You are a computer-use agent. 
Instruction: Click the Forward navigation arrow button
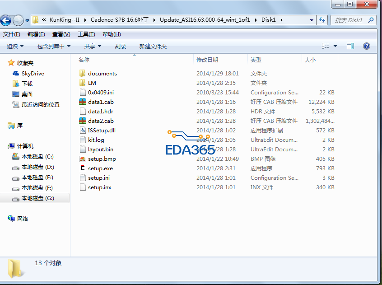pyautogui.click(x=18, y=20)
